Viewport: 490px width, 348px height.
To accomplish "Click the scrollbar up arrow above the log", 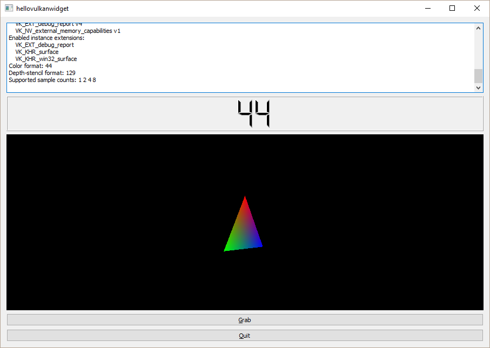I will tap(478, 27).
